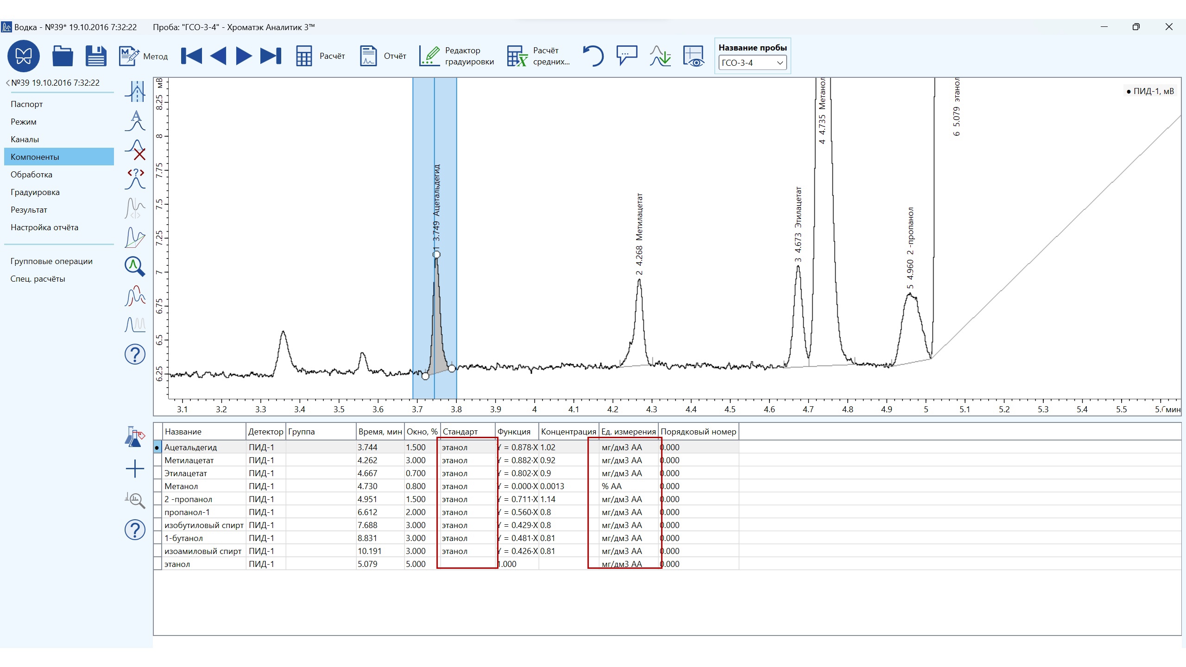Click the Время, мин column header

tap(380, 432)
